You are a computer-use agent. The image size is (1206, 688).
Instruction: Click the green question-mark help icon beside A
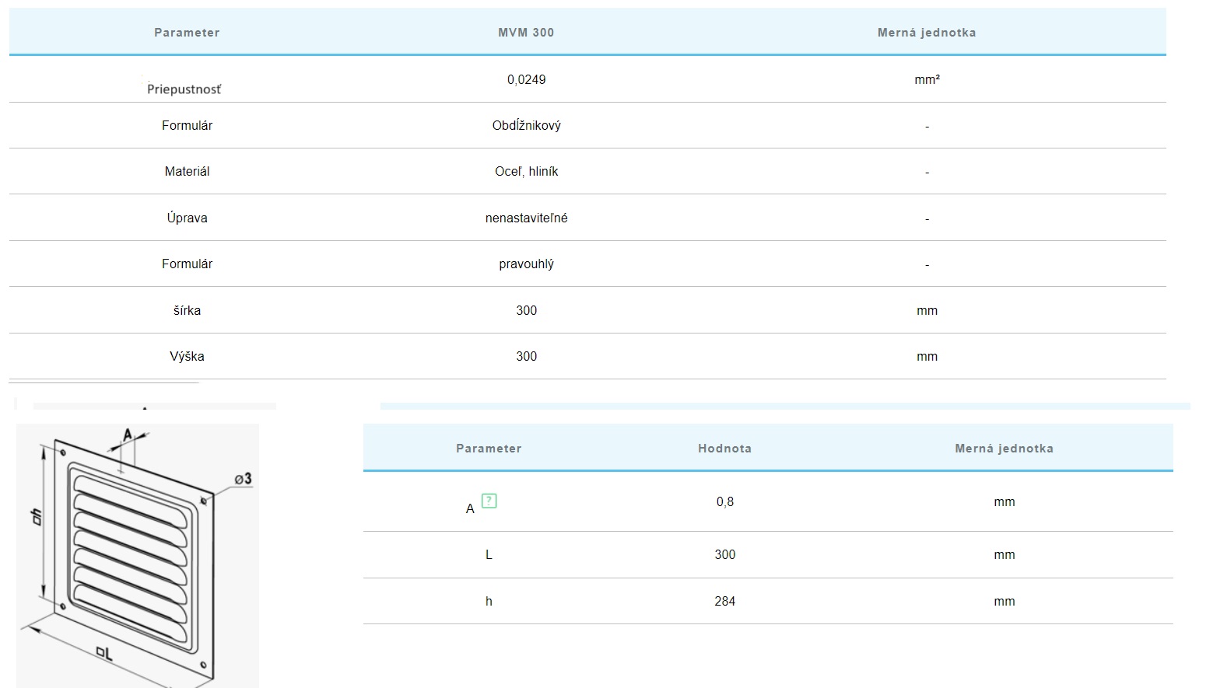(489, 501)
